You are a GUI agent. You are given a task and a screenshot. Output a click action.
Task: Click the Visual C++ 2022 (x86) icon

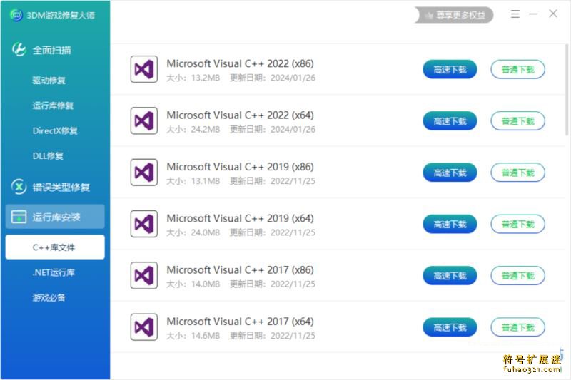click(x=144, y=69)
